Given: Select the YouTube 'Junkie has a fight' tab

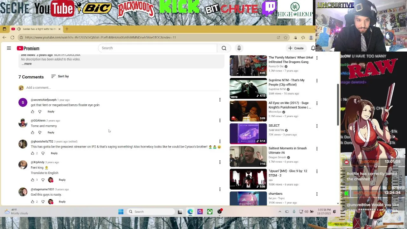Looking at the screenshot, I should (36, 29).
